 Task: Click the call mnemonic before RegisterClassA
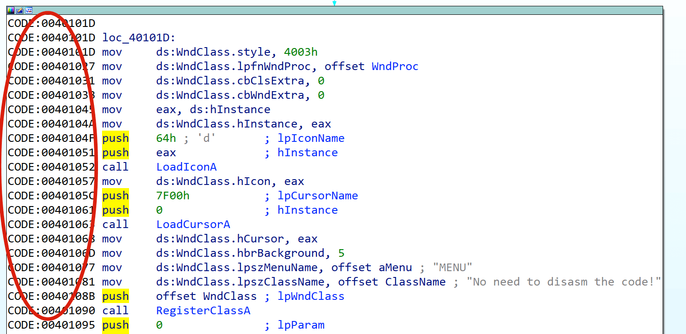pos(116,311)
